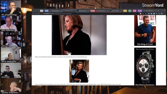Click the text about Goldfinger's personal pilot
Viewport: 167px width, 94px height.
click(x=78, y=84)
